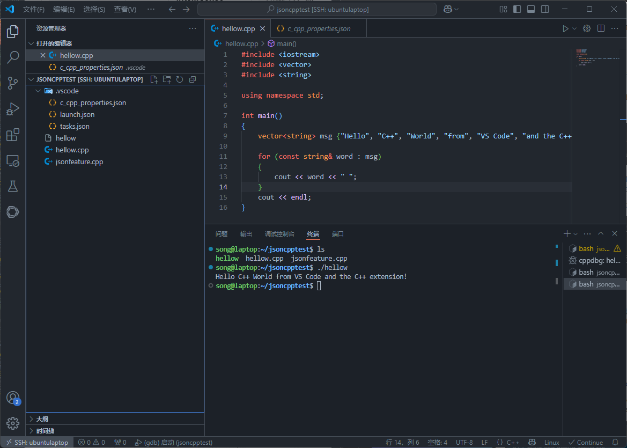
Task: Toggle the secondary sidebar layout button
Action: point(545,9)
